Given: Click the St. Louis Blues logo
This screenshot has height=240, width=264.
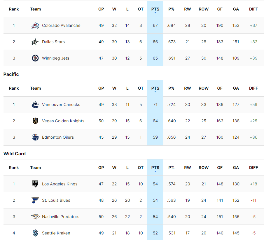Looking at the screenshot, I should point(35,200).
